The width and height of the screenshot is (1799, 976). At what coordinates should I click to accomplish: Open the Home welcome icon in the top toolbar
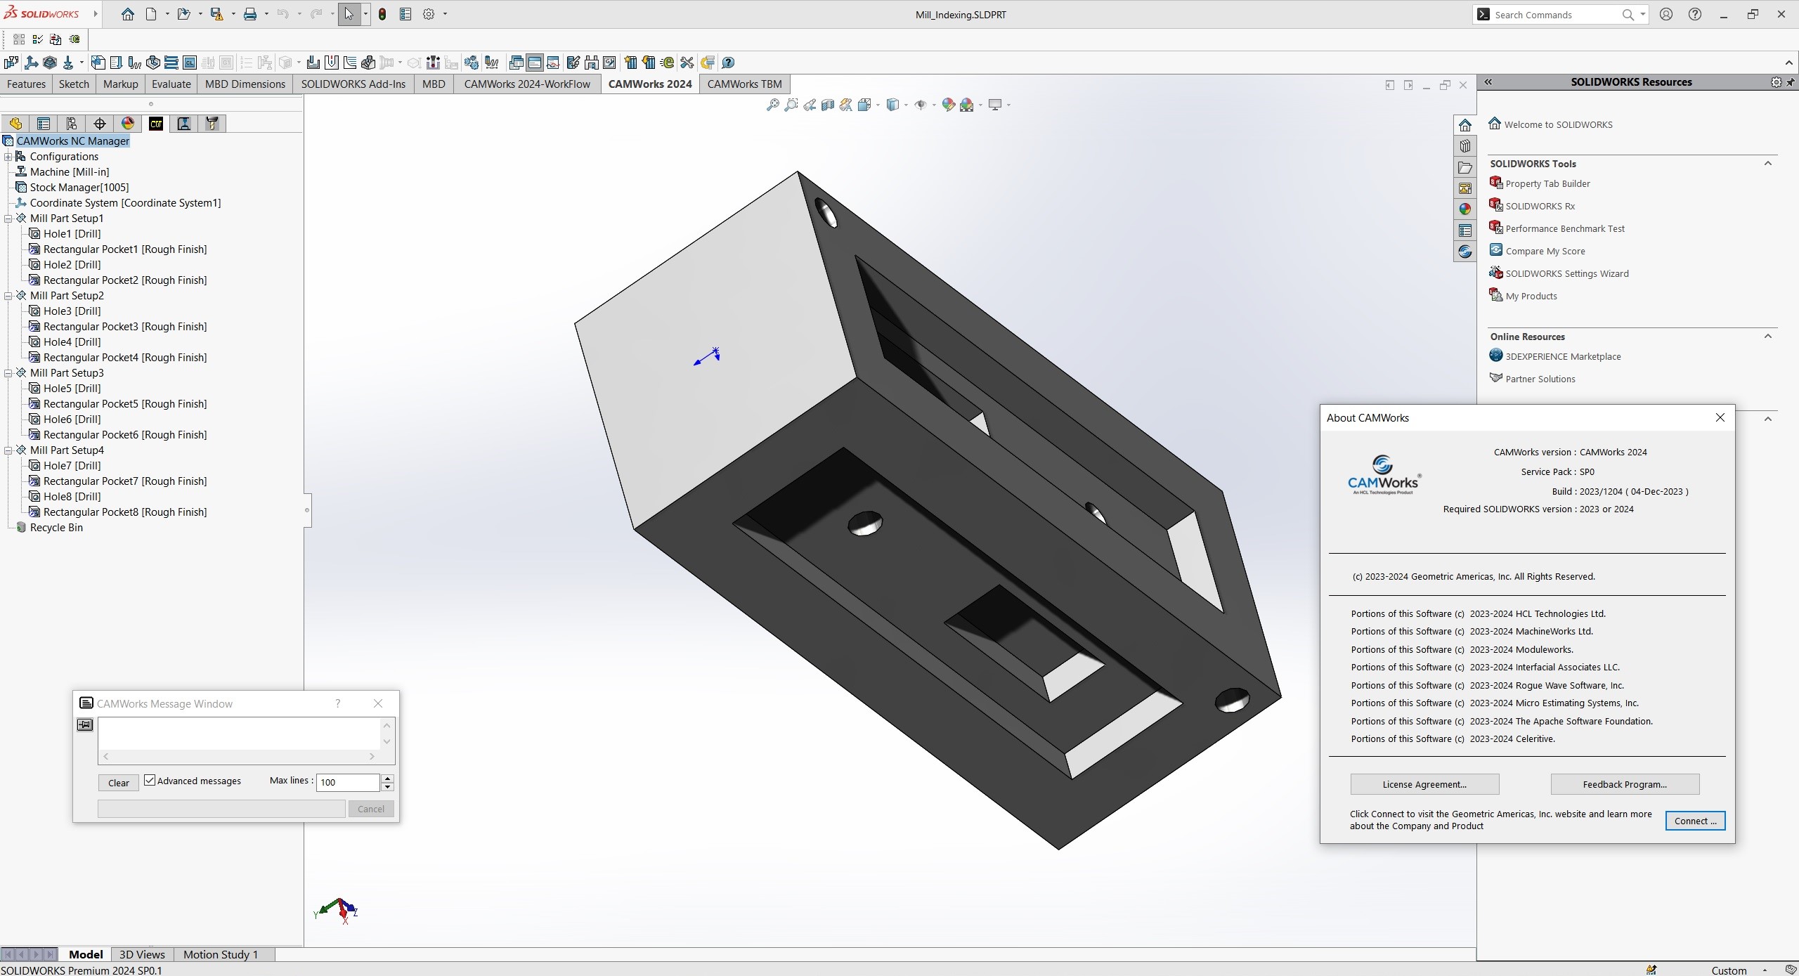point(127,14)
